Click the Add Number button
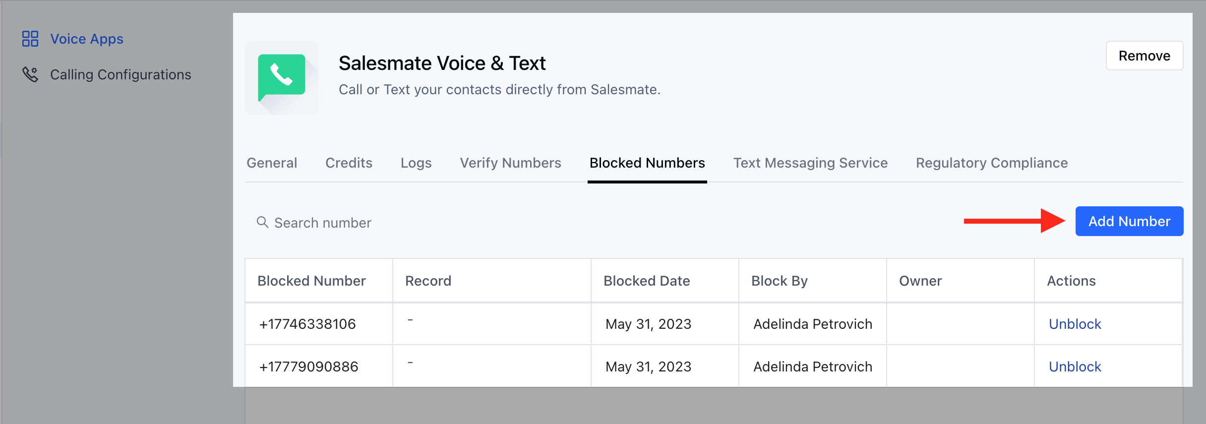This screenshot has height=424, width=1206. (1129, 221)
